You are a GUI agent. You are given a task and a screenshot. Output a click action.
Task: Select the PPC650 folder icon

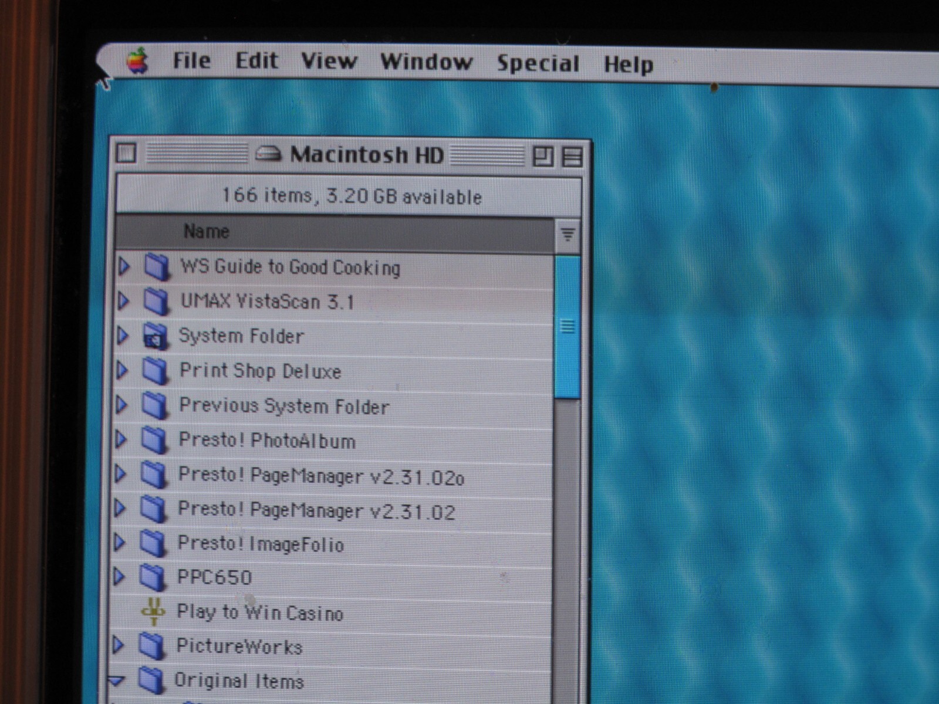(153, 577)
